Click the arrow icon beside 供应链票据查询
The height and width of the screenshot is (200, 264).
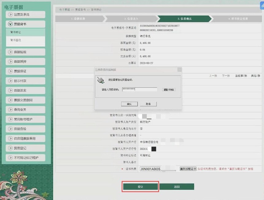(x=10, y=138)
